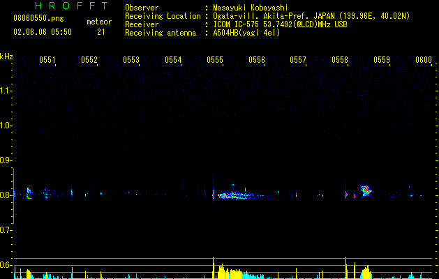Click the 0558 time marker

pos(340,60)
